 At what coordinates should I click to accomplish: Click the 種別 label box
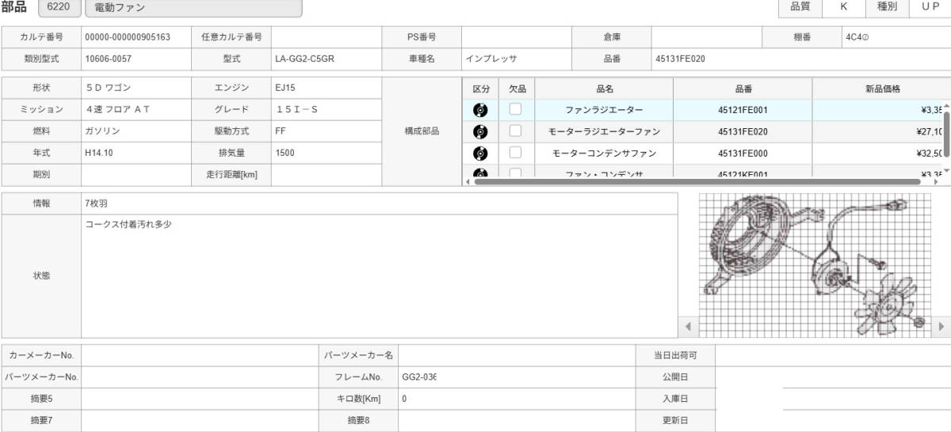pyautogui.click(x=887, y=7)
